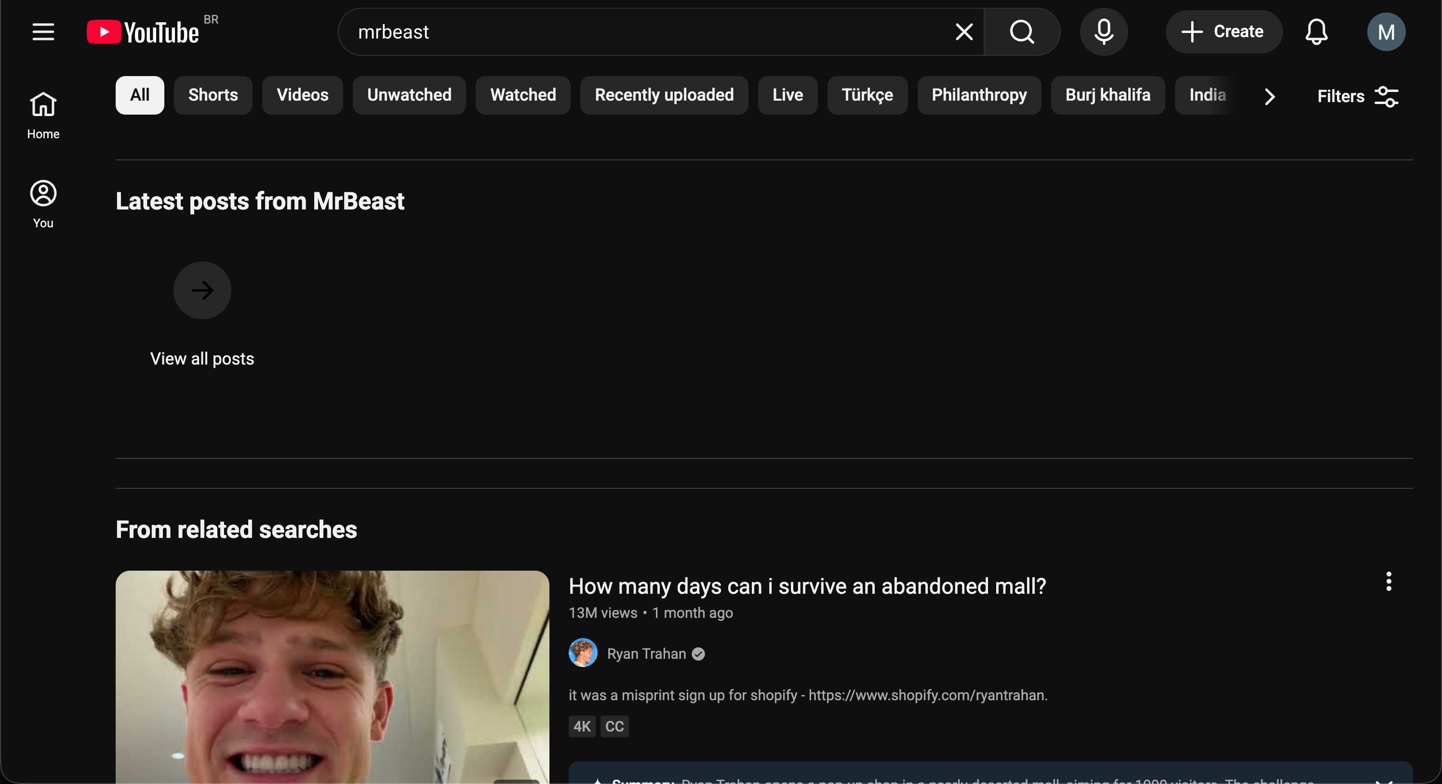Open the account avatar menu
The height and width of the screenshot is (784, 1442).
1386,32
